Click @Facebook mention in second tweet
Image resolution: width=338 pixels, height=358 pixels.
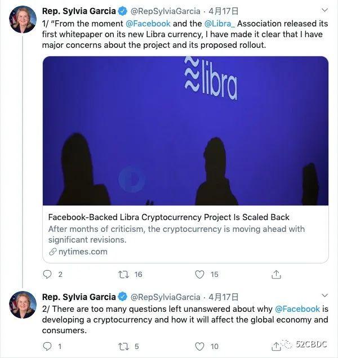click(x=297, y=309)
